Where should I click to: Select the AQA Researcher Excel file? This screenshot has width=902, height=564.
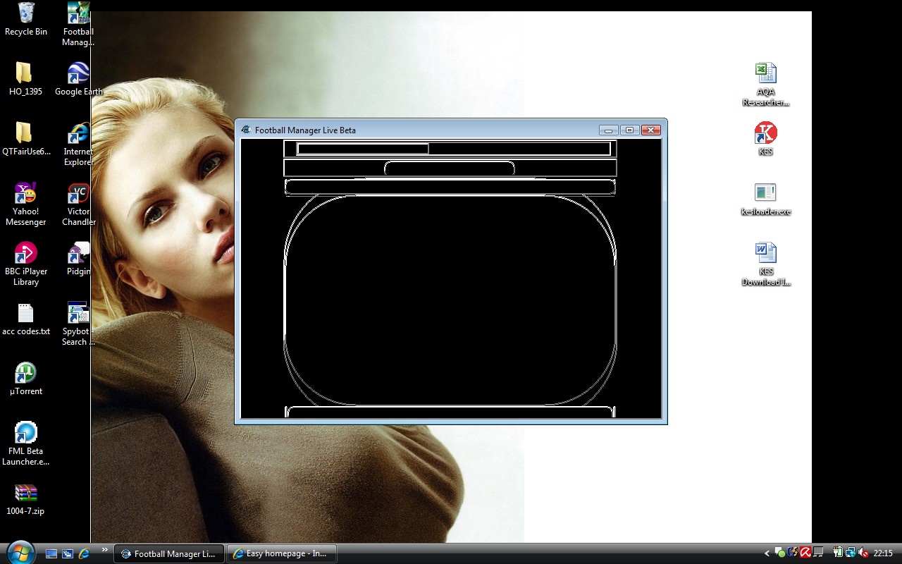765,84
